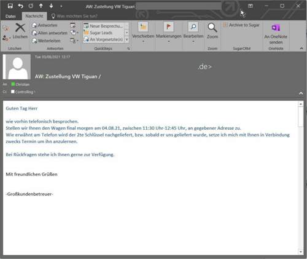
Task: Click the message body vertical scrollbar
Action: pyautogui.click(x=301, y=178)
